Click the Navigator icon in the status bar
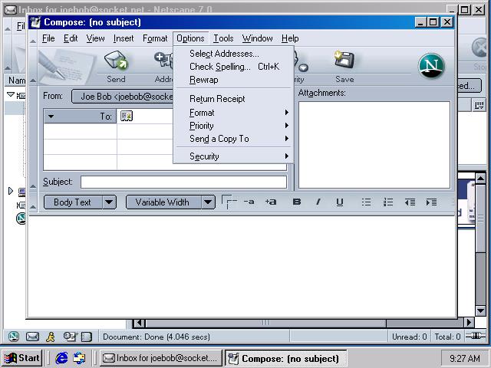491x368 pixels. point(14,337)
